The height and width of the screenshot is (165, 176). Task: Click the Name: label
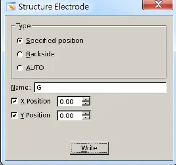[x=21, y=88]
